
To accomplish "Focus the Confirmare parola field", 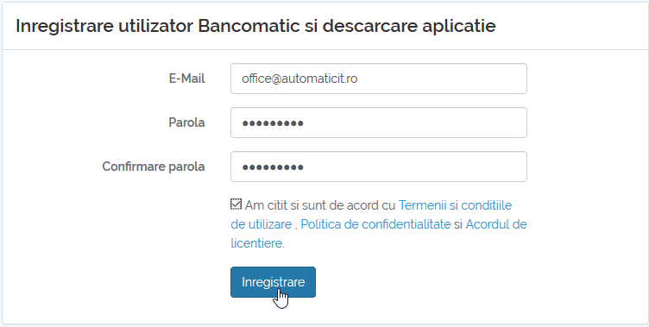I will (x=379, y=167).
